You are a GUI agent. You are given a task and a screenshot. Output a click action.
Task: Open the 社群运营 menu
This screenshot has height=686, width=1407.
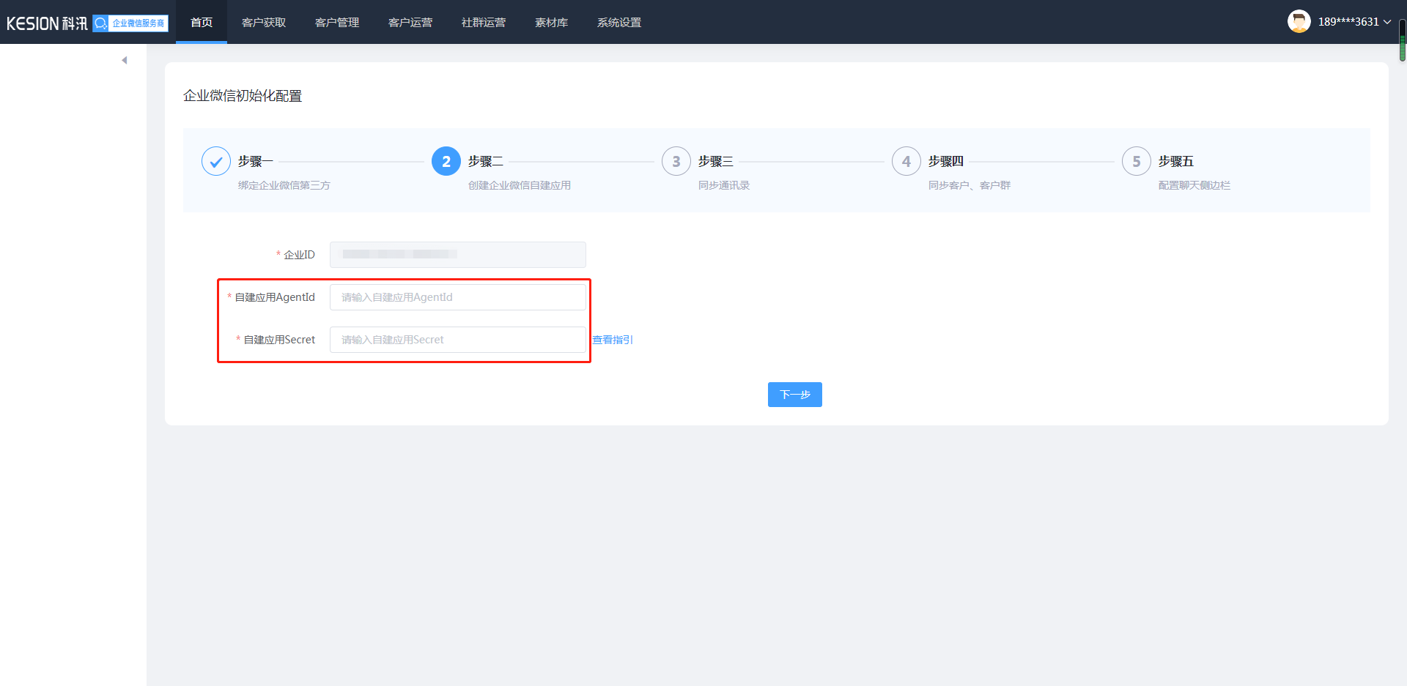[484, 23]
